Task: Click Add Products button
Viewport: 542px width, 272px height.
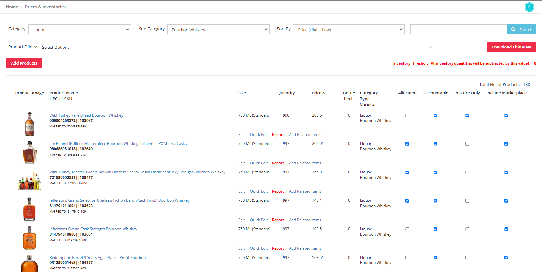Action: pos(24,63)
